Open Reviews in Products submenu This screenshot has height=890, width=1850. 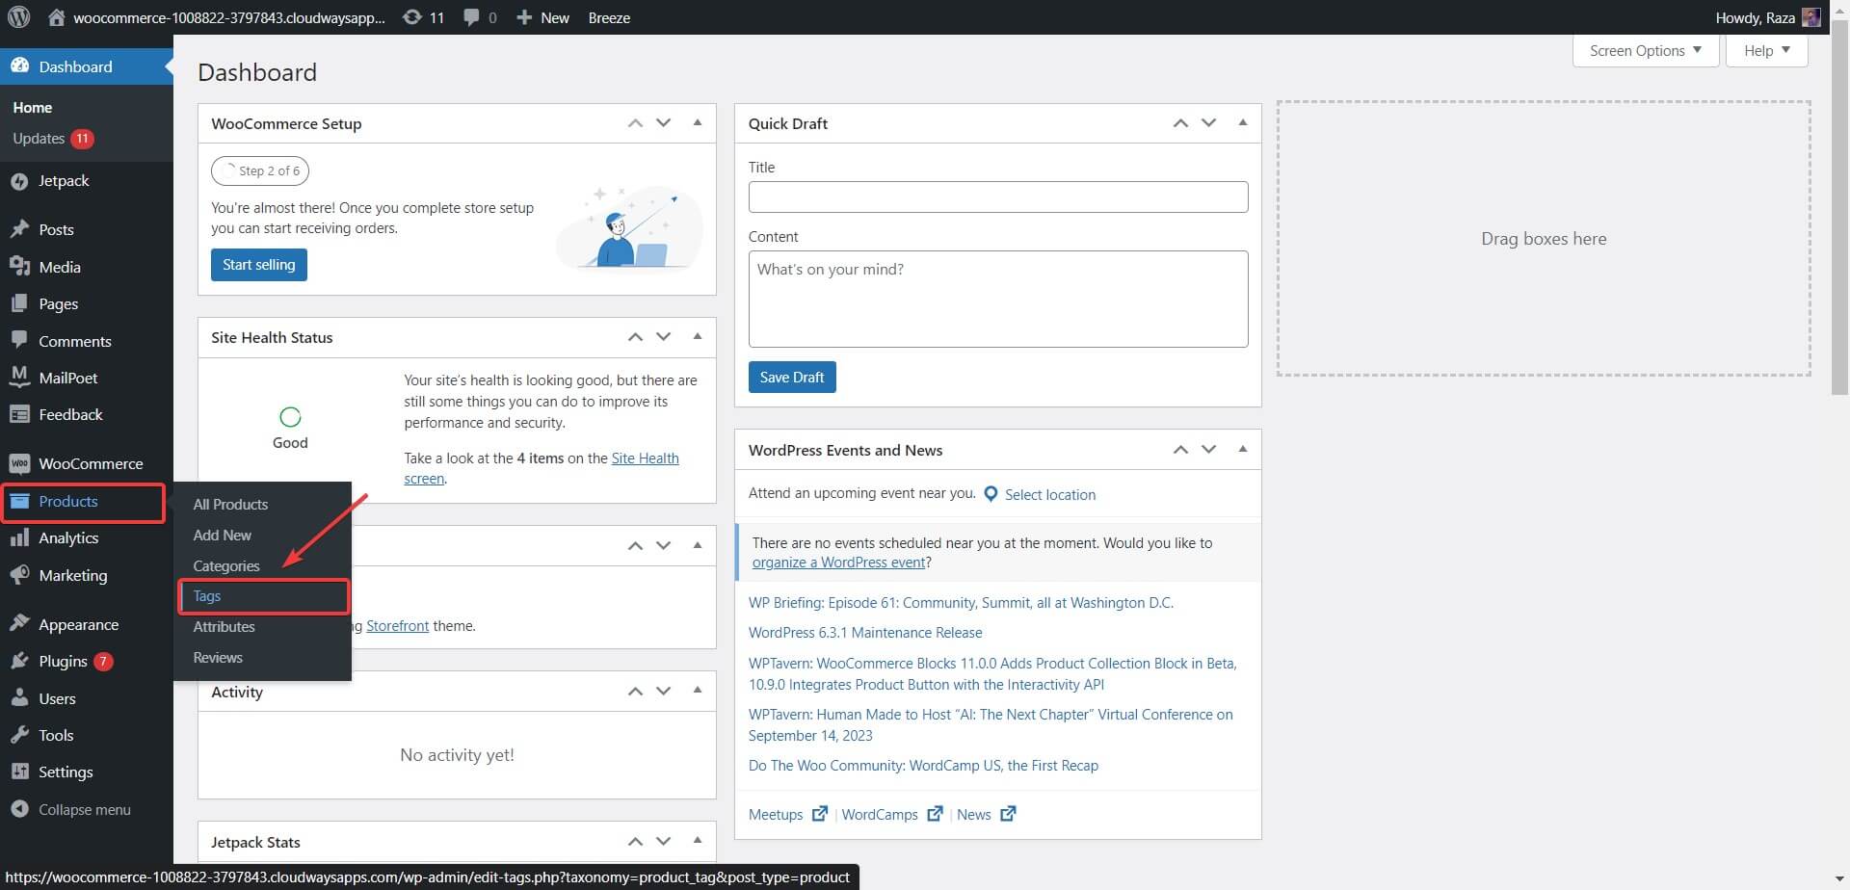coord(218,657)
